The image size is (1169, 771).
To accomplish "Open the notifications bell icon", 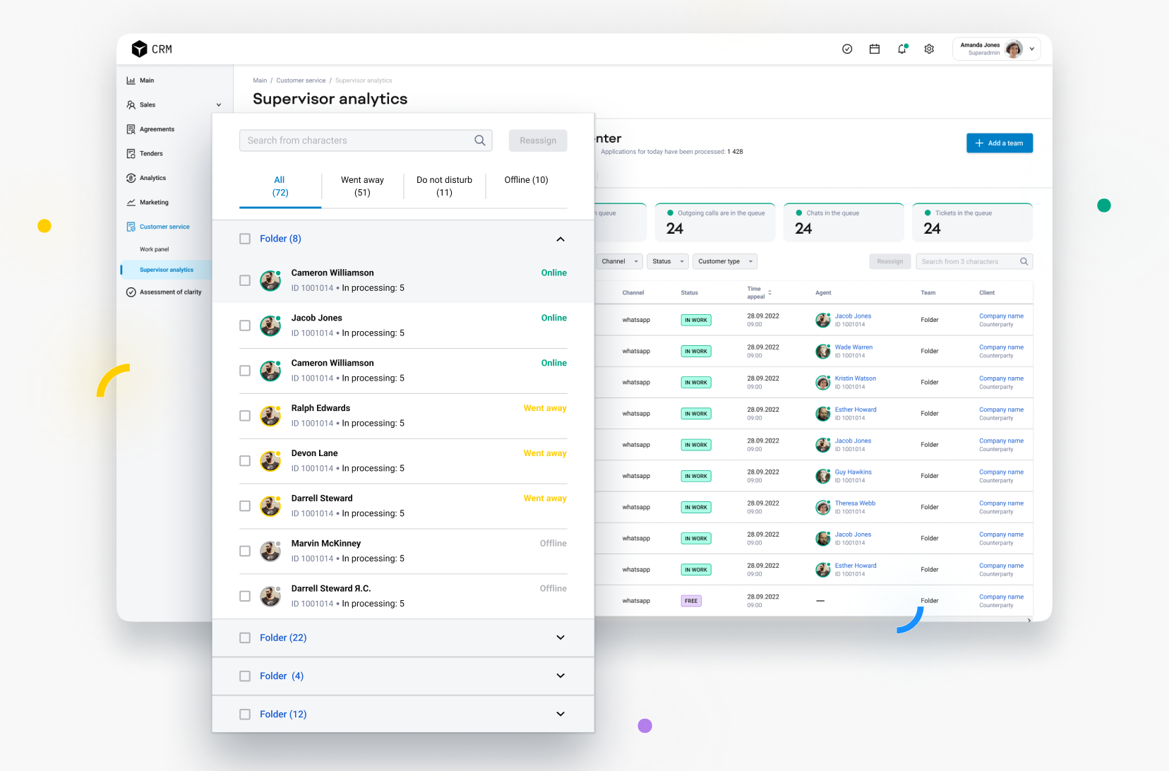I will click(x=901, y=49).
